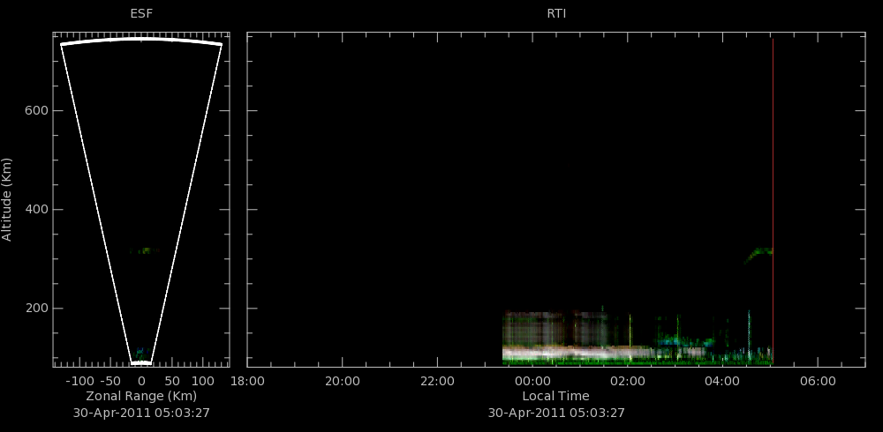883x432 pixels.
Task: Click the 00:00 time tick label
Action: [x=532, y=382]
